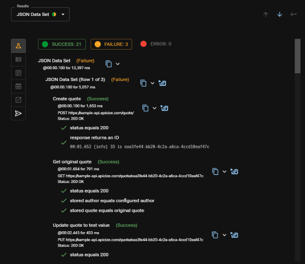Click the JSON Data Set (Row 1 of 3) heading
Screen dimensions: 305x264
pyautogui.click(x=75, y=80)
